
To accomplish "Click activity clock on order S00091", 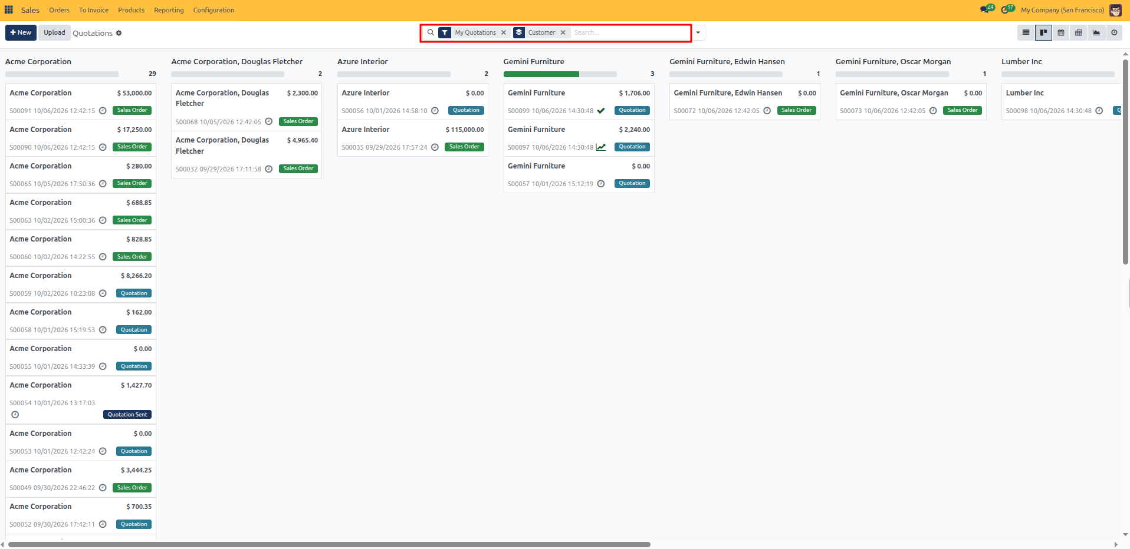I will [x=103, y=111].
